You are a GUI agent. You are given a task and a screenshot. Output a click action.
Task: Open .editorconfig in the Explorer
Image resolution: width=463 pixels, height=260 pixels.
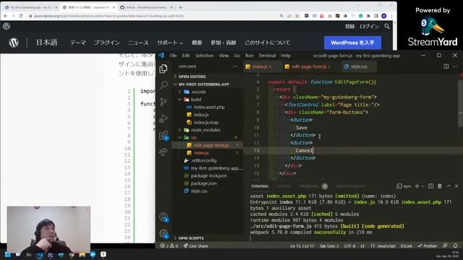(204, 160)
